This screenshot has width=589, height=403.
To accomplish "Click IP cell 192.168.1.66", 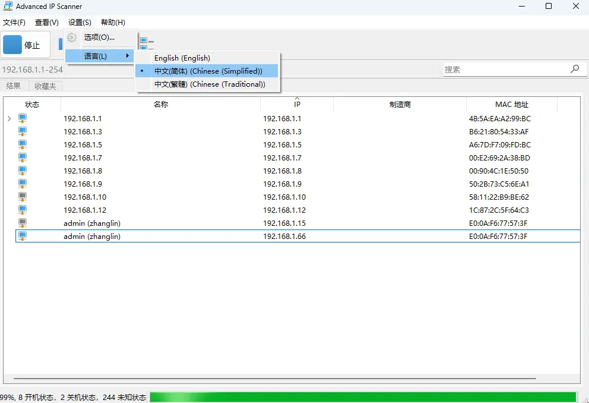I will [284, 237].
